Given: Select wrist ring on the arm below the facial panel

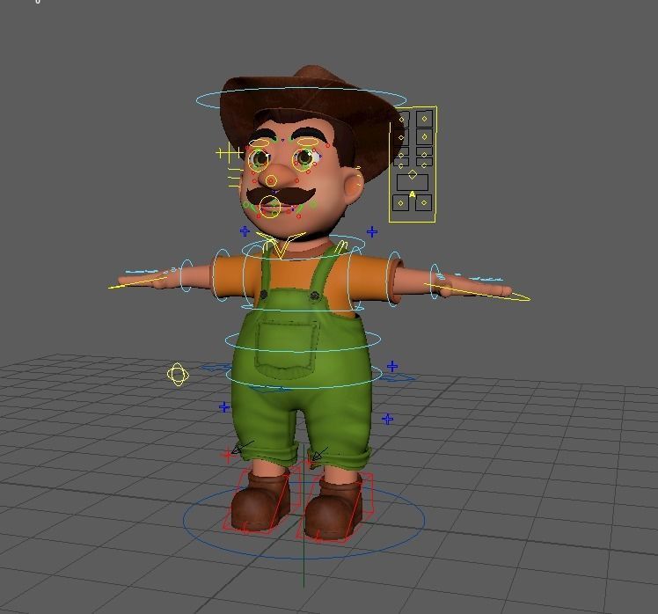Looking at the screenshot, I should [435, 281].
